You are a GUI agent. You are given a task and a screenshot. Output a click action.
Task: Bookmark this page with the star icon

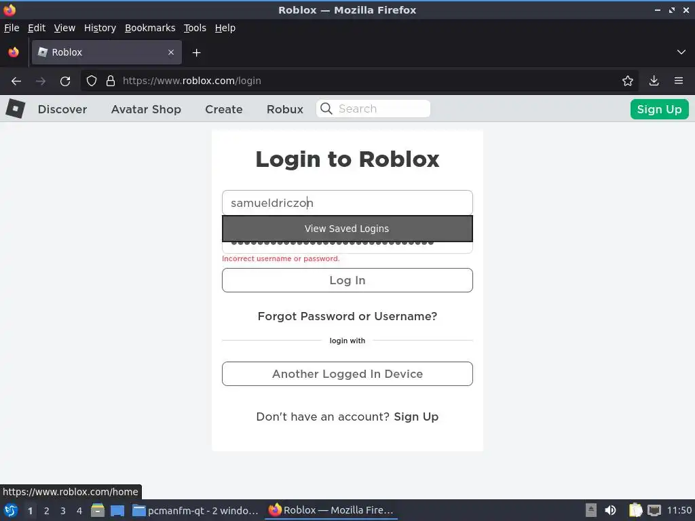click(x=628, y=81)
